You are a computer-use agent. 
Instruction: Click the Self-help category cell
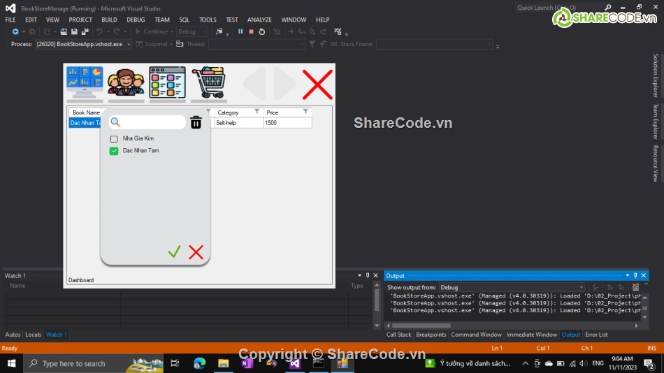(238, 123)
